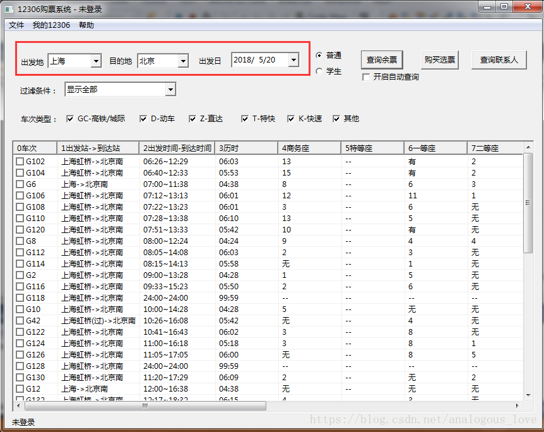The height and width of the screenshot is (432, 544).
Task: Check the box for train G116
Action: pyautogui.click(x=20, y=287)
